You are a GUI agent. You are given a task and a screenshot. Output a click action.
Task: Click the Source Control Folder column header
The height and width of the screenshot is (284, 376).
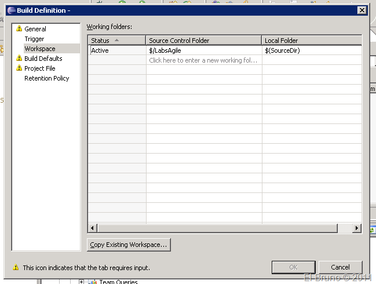(x=203, y=40)
